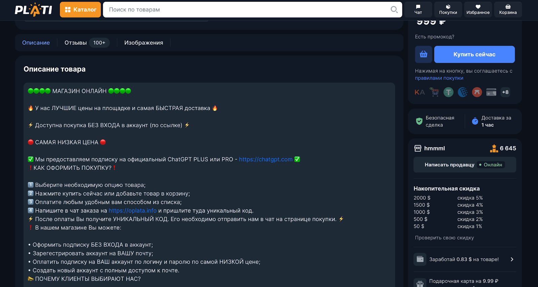This screenshot has height=287, width=538.
Task: Expand the +8 more payment methods
Action: pyautogui.click(x=505, y=92)
